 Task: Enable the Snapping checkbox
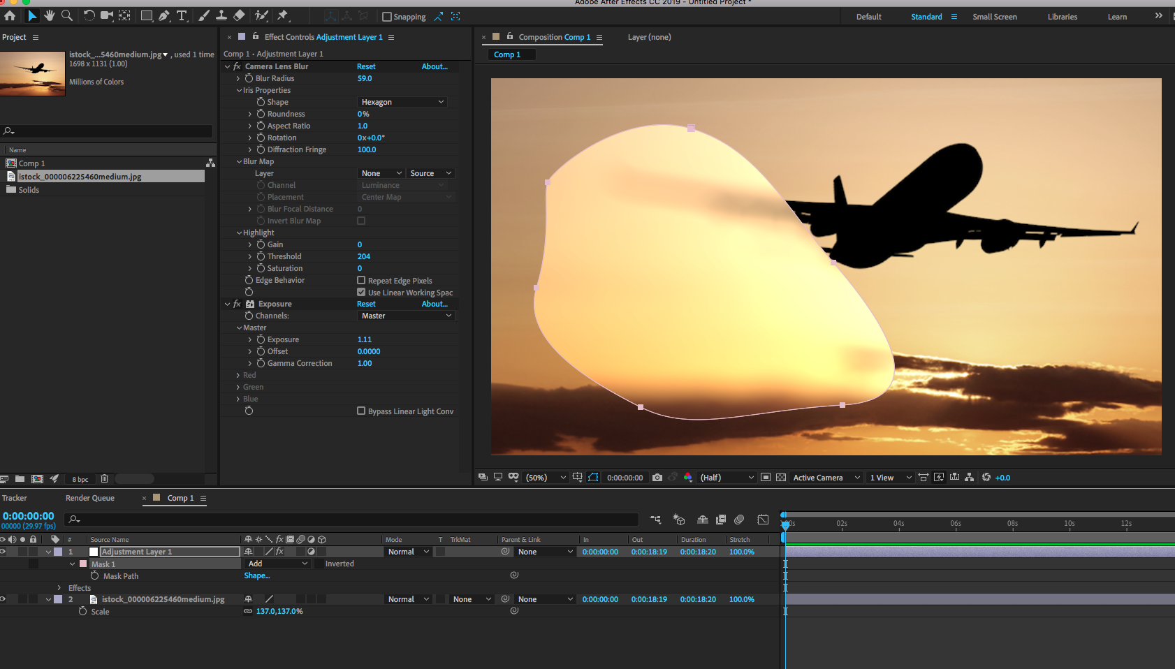pyautogui.click(x=387, y=17)
